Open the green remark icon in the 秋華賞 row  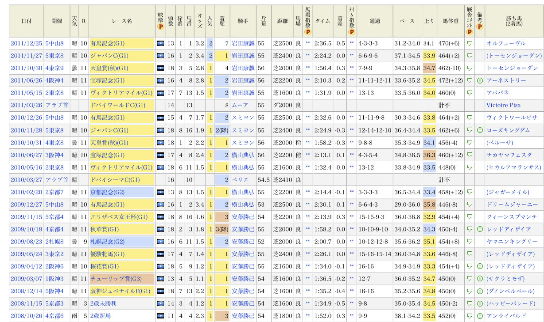[480, 229]
